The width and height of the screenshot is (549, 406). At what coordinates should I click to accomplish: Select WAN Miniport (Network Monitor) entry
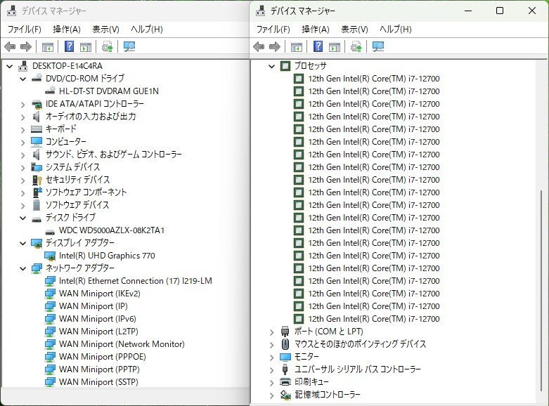(122, 344)
